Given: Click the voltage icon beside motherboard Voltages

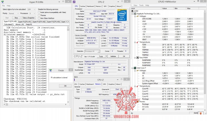Looking at the screenshot, I should [x=137, y=16].
